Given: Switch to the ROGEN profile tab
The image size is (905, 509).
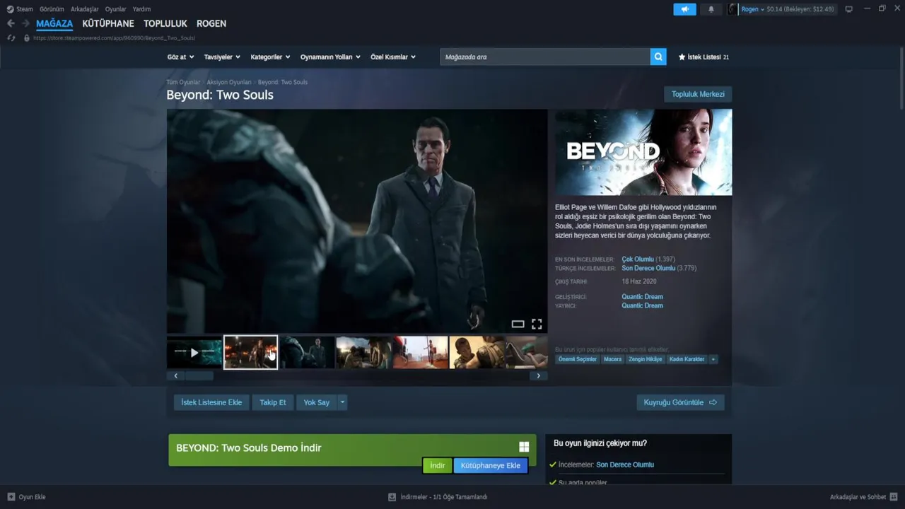Looking at the screenshot, I should point(211,23).
